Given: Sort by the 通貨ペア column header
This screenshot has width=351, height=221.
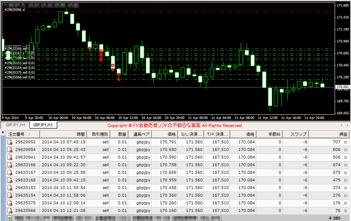Looking at the screenshot, I should click(140, 134).
